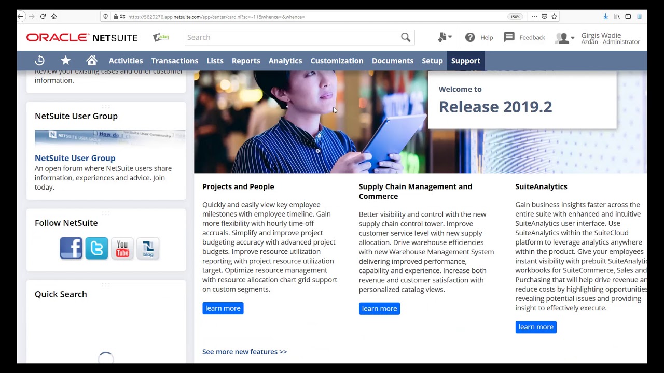
Task: Open browser downloads arrow icon
Action: coord(605,17)
